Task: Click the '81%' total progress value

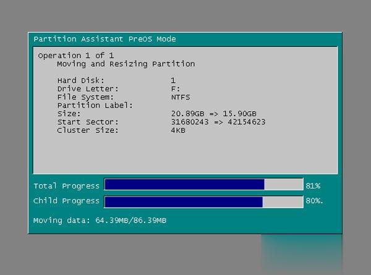Action: [313, 186]
